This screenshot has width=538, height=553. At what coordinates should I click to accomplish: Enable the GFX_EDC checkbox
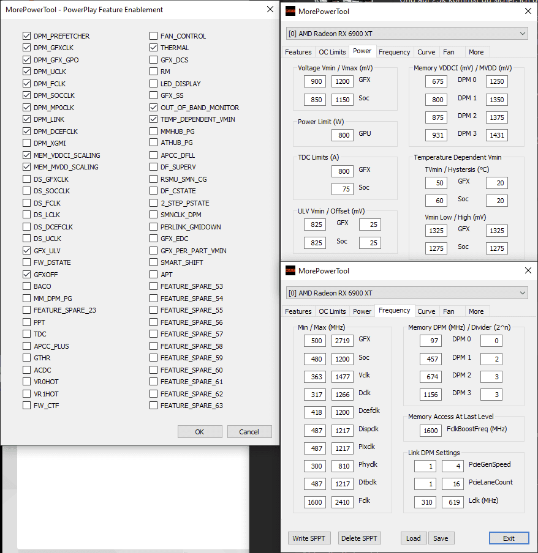point(153,239)
